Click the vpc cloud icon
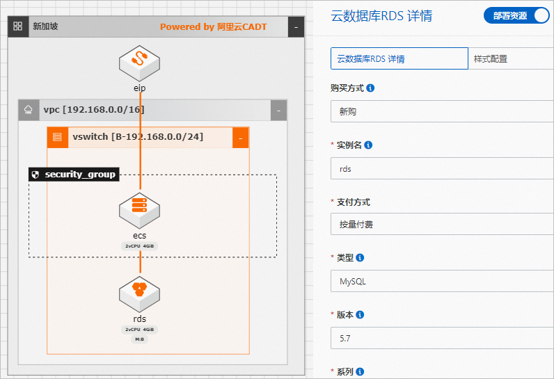554x379 pixels. point(29,110)
